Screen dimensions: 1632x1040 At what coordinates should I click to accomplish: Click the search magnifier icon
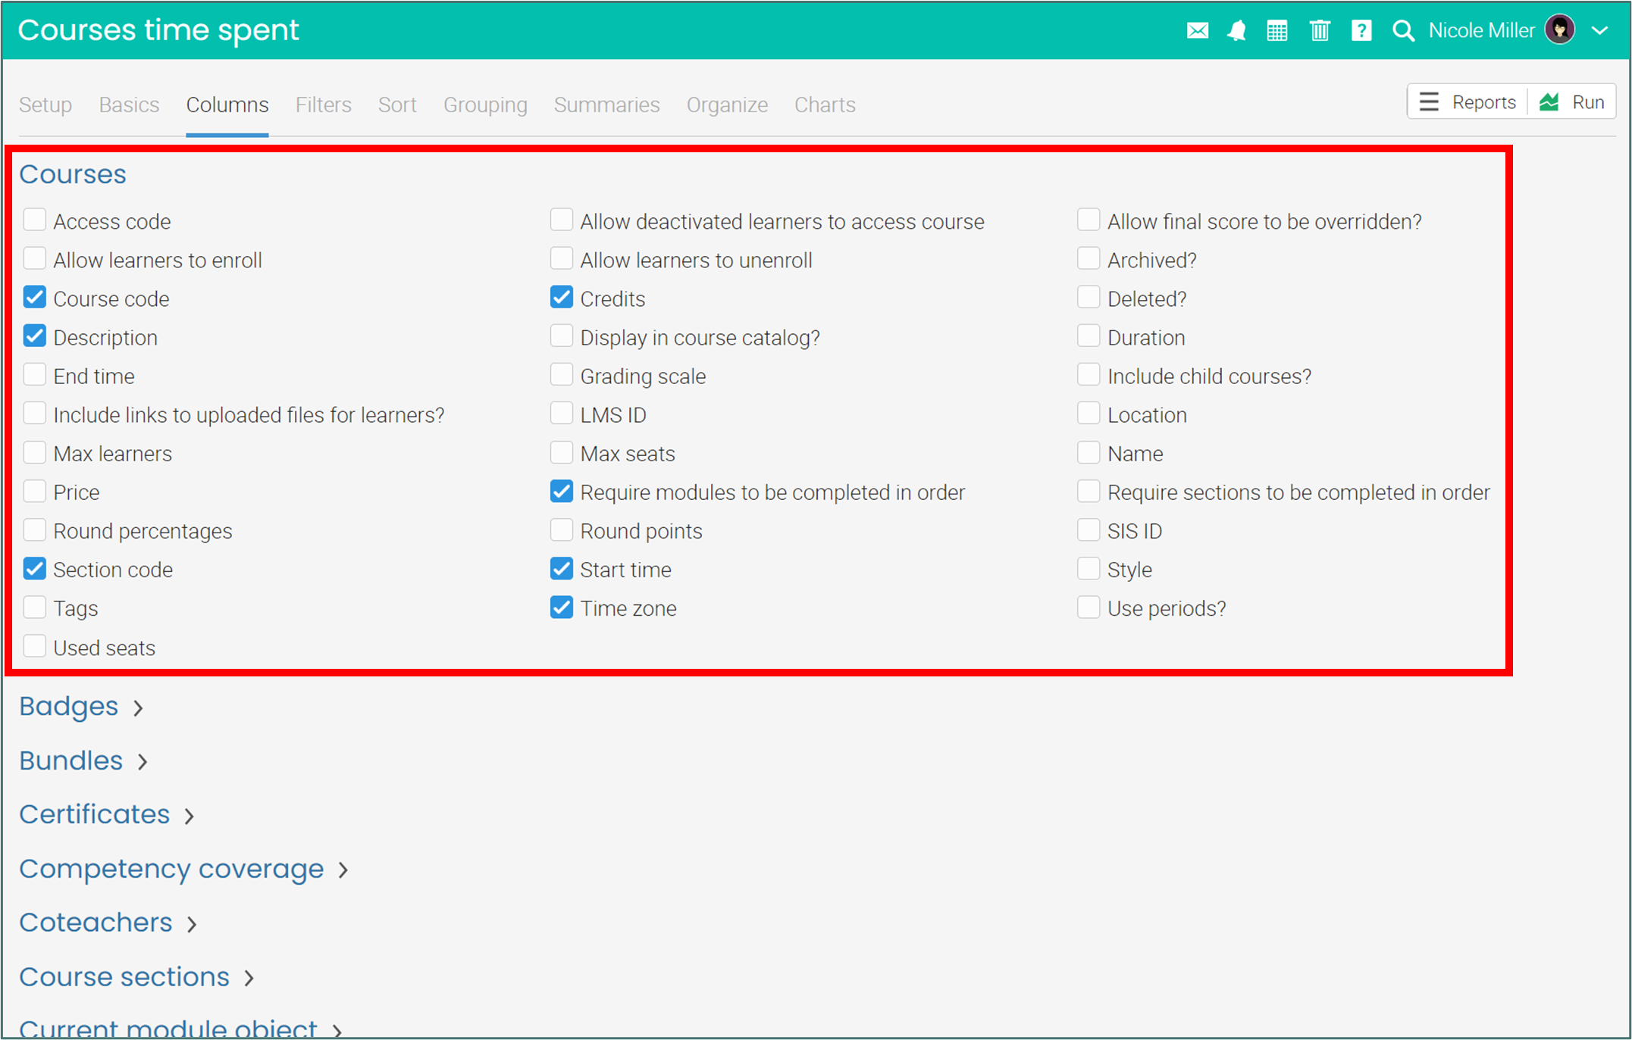[1402, 31]
